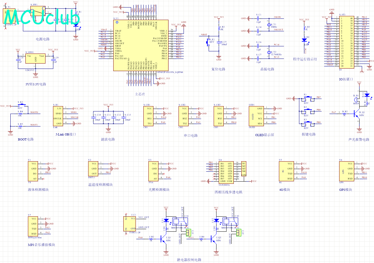Image resolution: width=374 pixels, height=263 pixels.
Task: Click the 程序运行指示灯 section title
Action: click(x=305, y=59)
